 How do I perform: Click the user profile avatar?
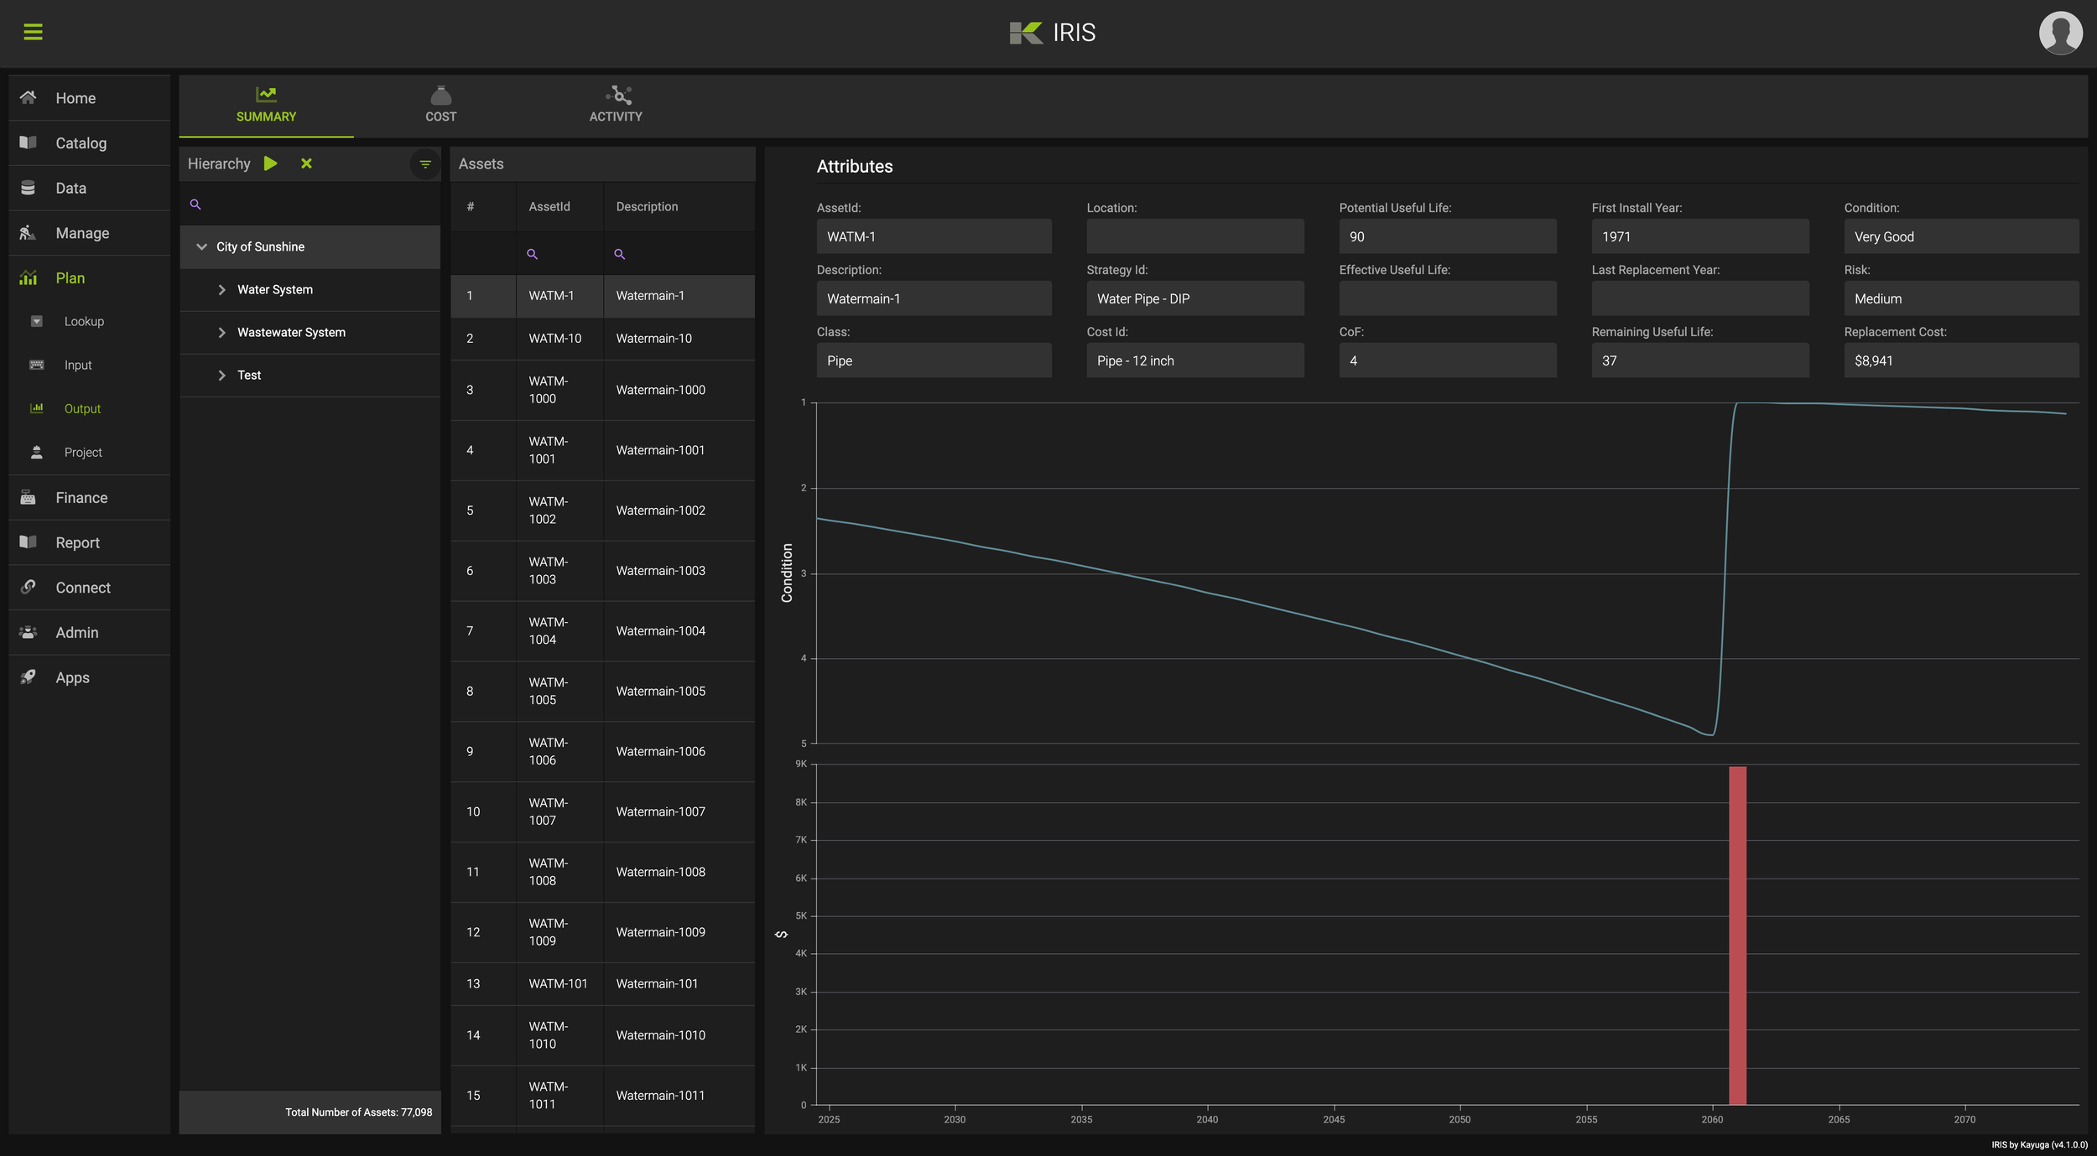(2060, 33)
